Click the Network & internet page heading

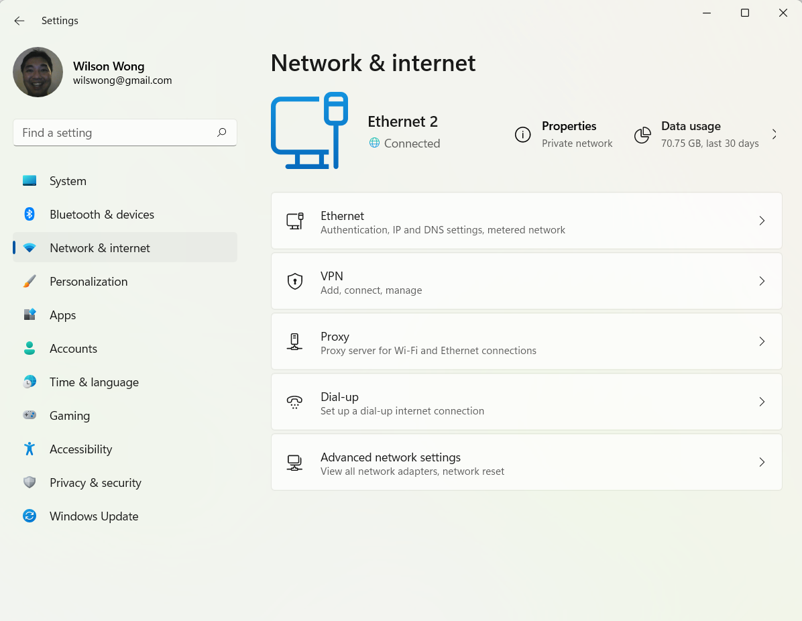tap(373, 63)
